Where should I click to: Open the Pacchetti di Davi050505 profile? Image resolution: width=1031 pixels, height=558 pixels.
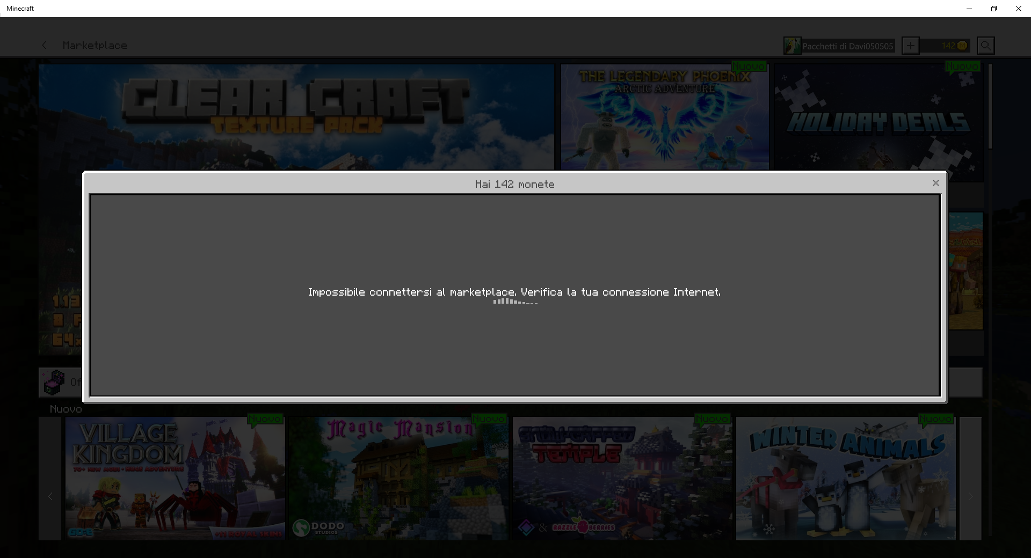839,46
